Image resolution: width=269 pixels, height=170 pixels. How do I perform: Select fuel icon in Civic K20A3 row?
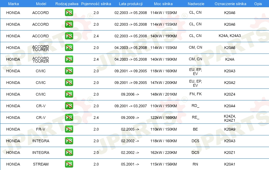click(69, 71)
